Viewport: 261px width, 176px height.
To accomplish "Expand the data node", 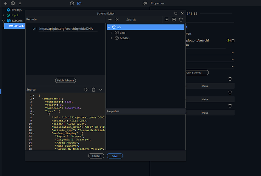I will coord(111,33).
